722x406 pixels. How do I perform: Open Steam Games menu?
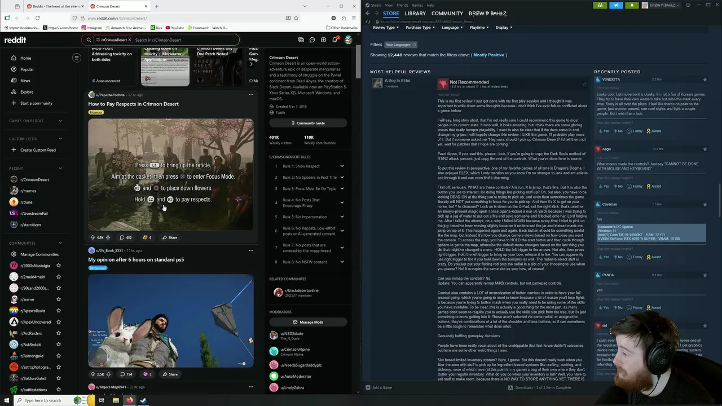[417, 5]
